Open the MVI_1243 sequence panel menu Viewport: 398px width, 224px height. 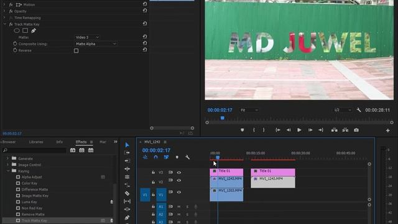click(165, 142)
